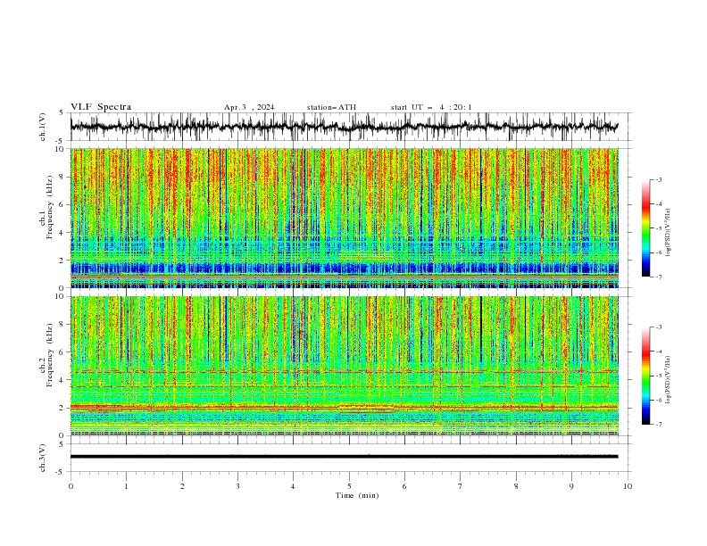Click the "7" minute tick label
The width and height of the screenshot is (707, 546).
461,486
